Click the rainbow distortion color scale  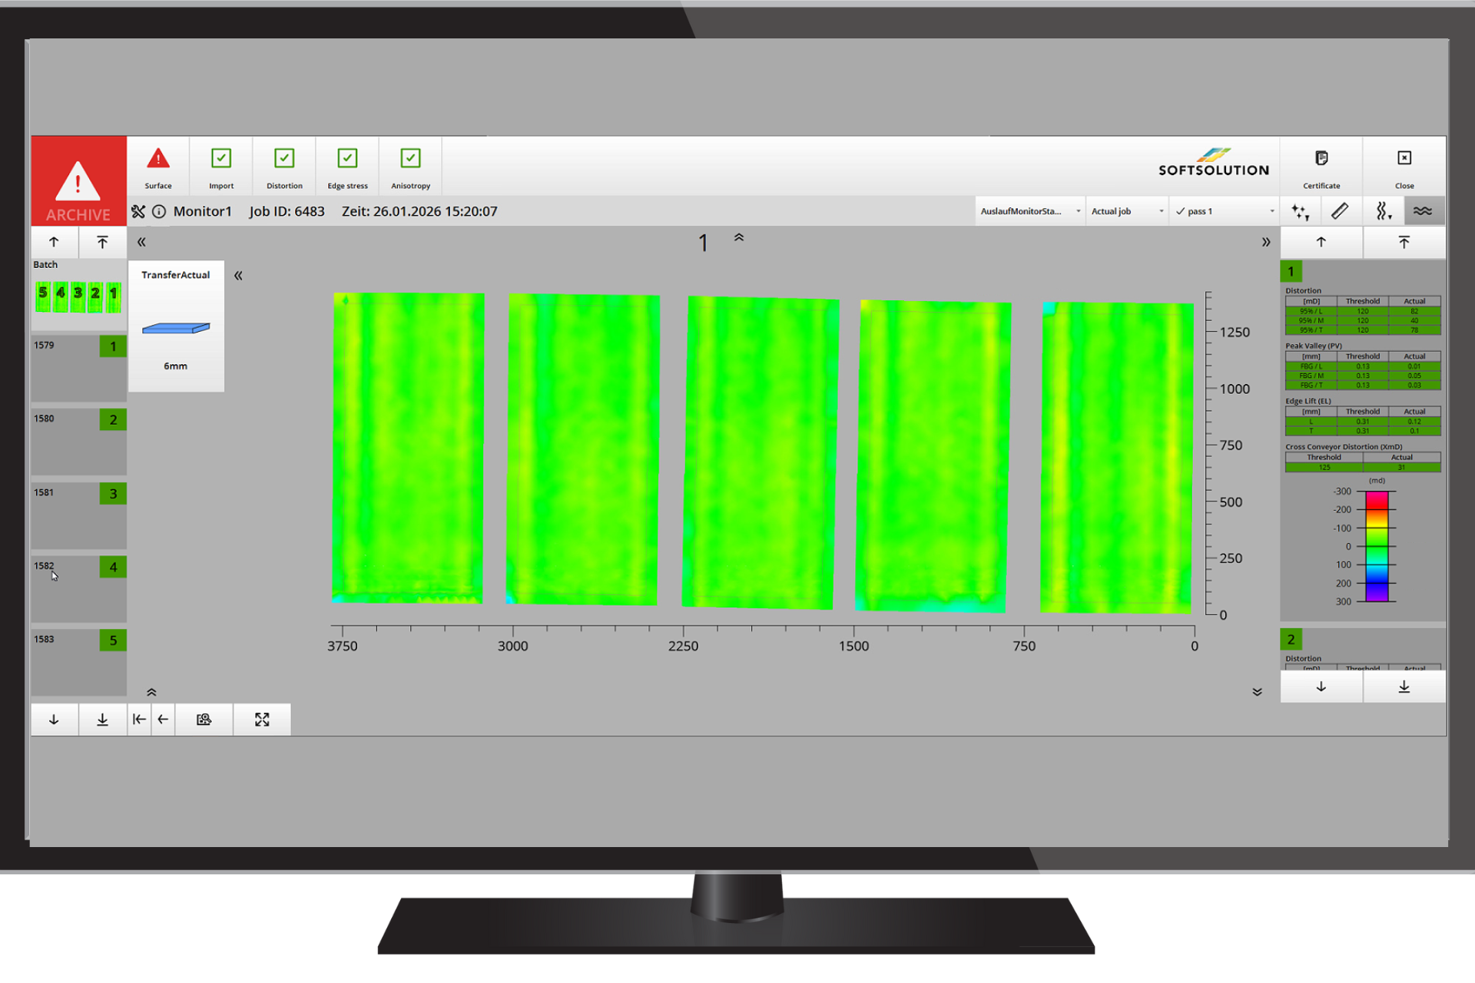(1377, 546)
